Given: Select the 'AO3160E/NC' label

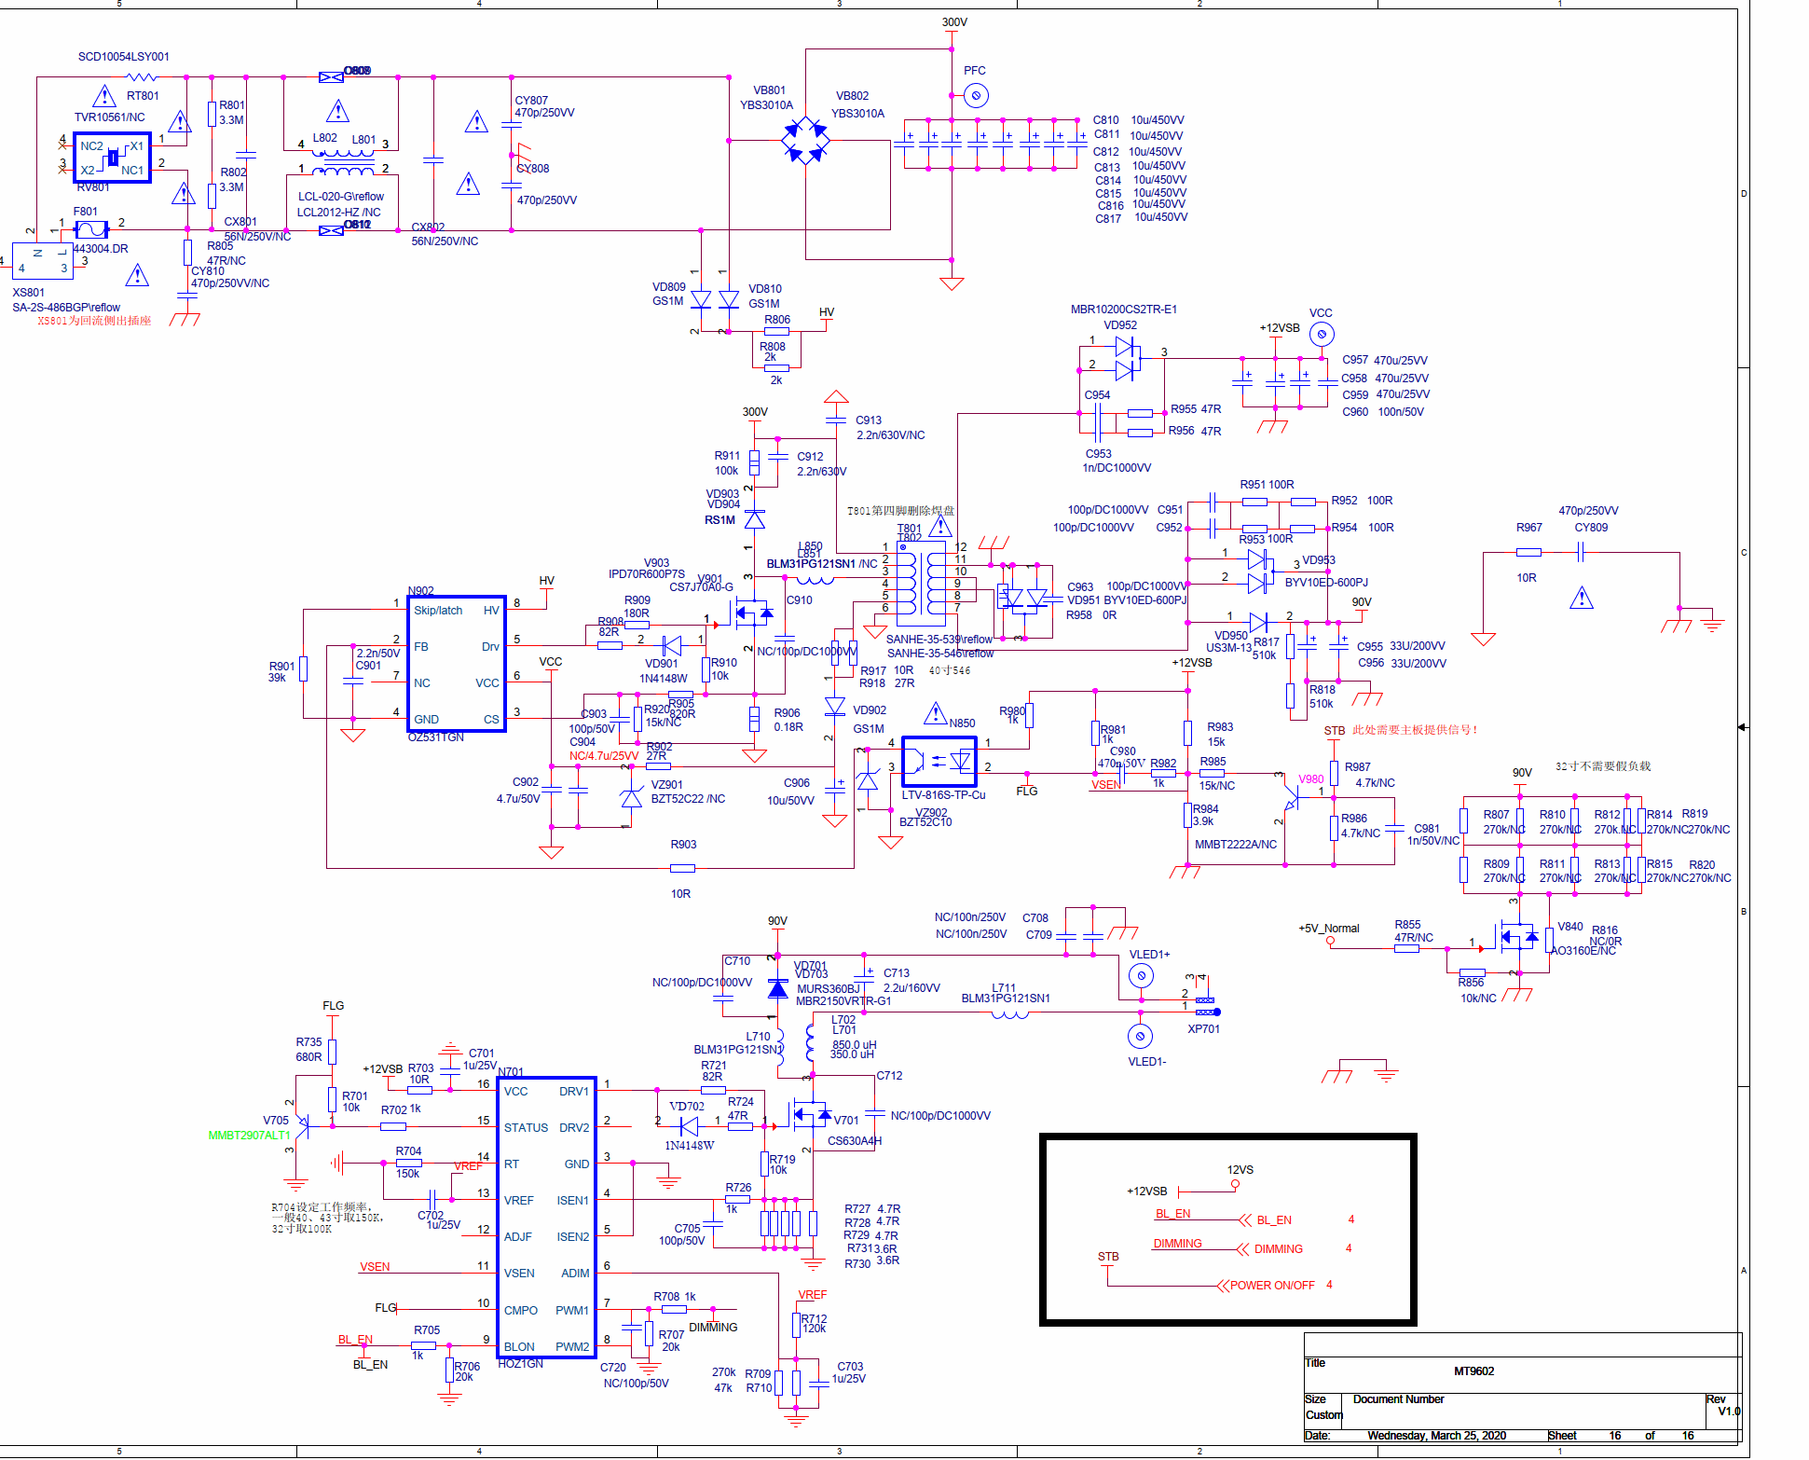Looking at the screenshot, I should pyautogui.click(x=1583, y=951).
